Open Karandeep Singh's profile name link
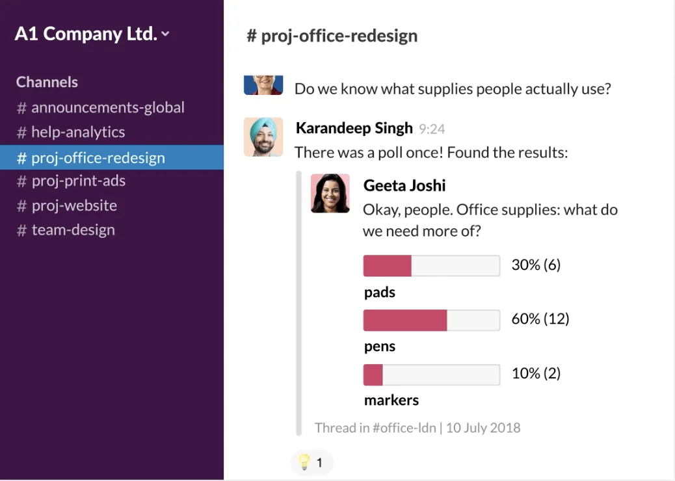The height and width of the screenshot is (481, 675). point(354,128)
